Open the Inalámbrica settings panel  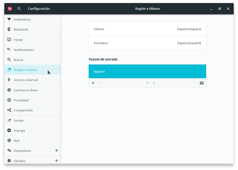pos(33,19)
